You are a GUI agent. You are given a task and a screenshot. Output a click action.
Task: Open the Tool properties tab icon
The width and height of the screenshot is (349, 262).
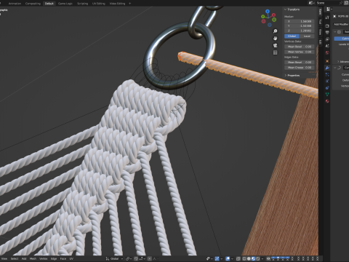pos(327,17)
